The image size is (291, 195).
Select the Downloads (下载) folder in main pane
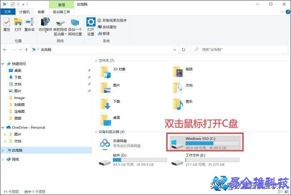click(111, 104)
